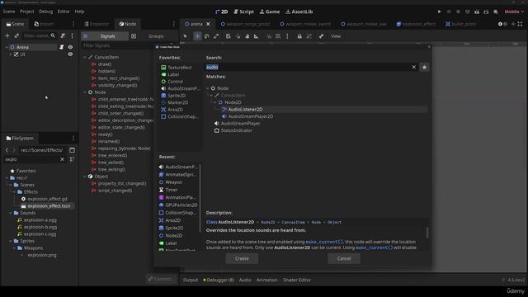Switch to the Game workspace
Screen dimensions: 528x297
[270, 12]
